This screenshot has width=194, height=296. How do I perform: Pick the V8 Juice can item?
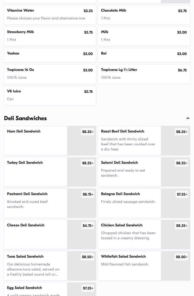click(x=50, y=95)
